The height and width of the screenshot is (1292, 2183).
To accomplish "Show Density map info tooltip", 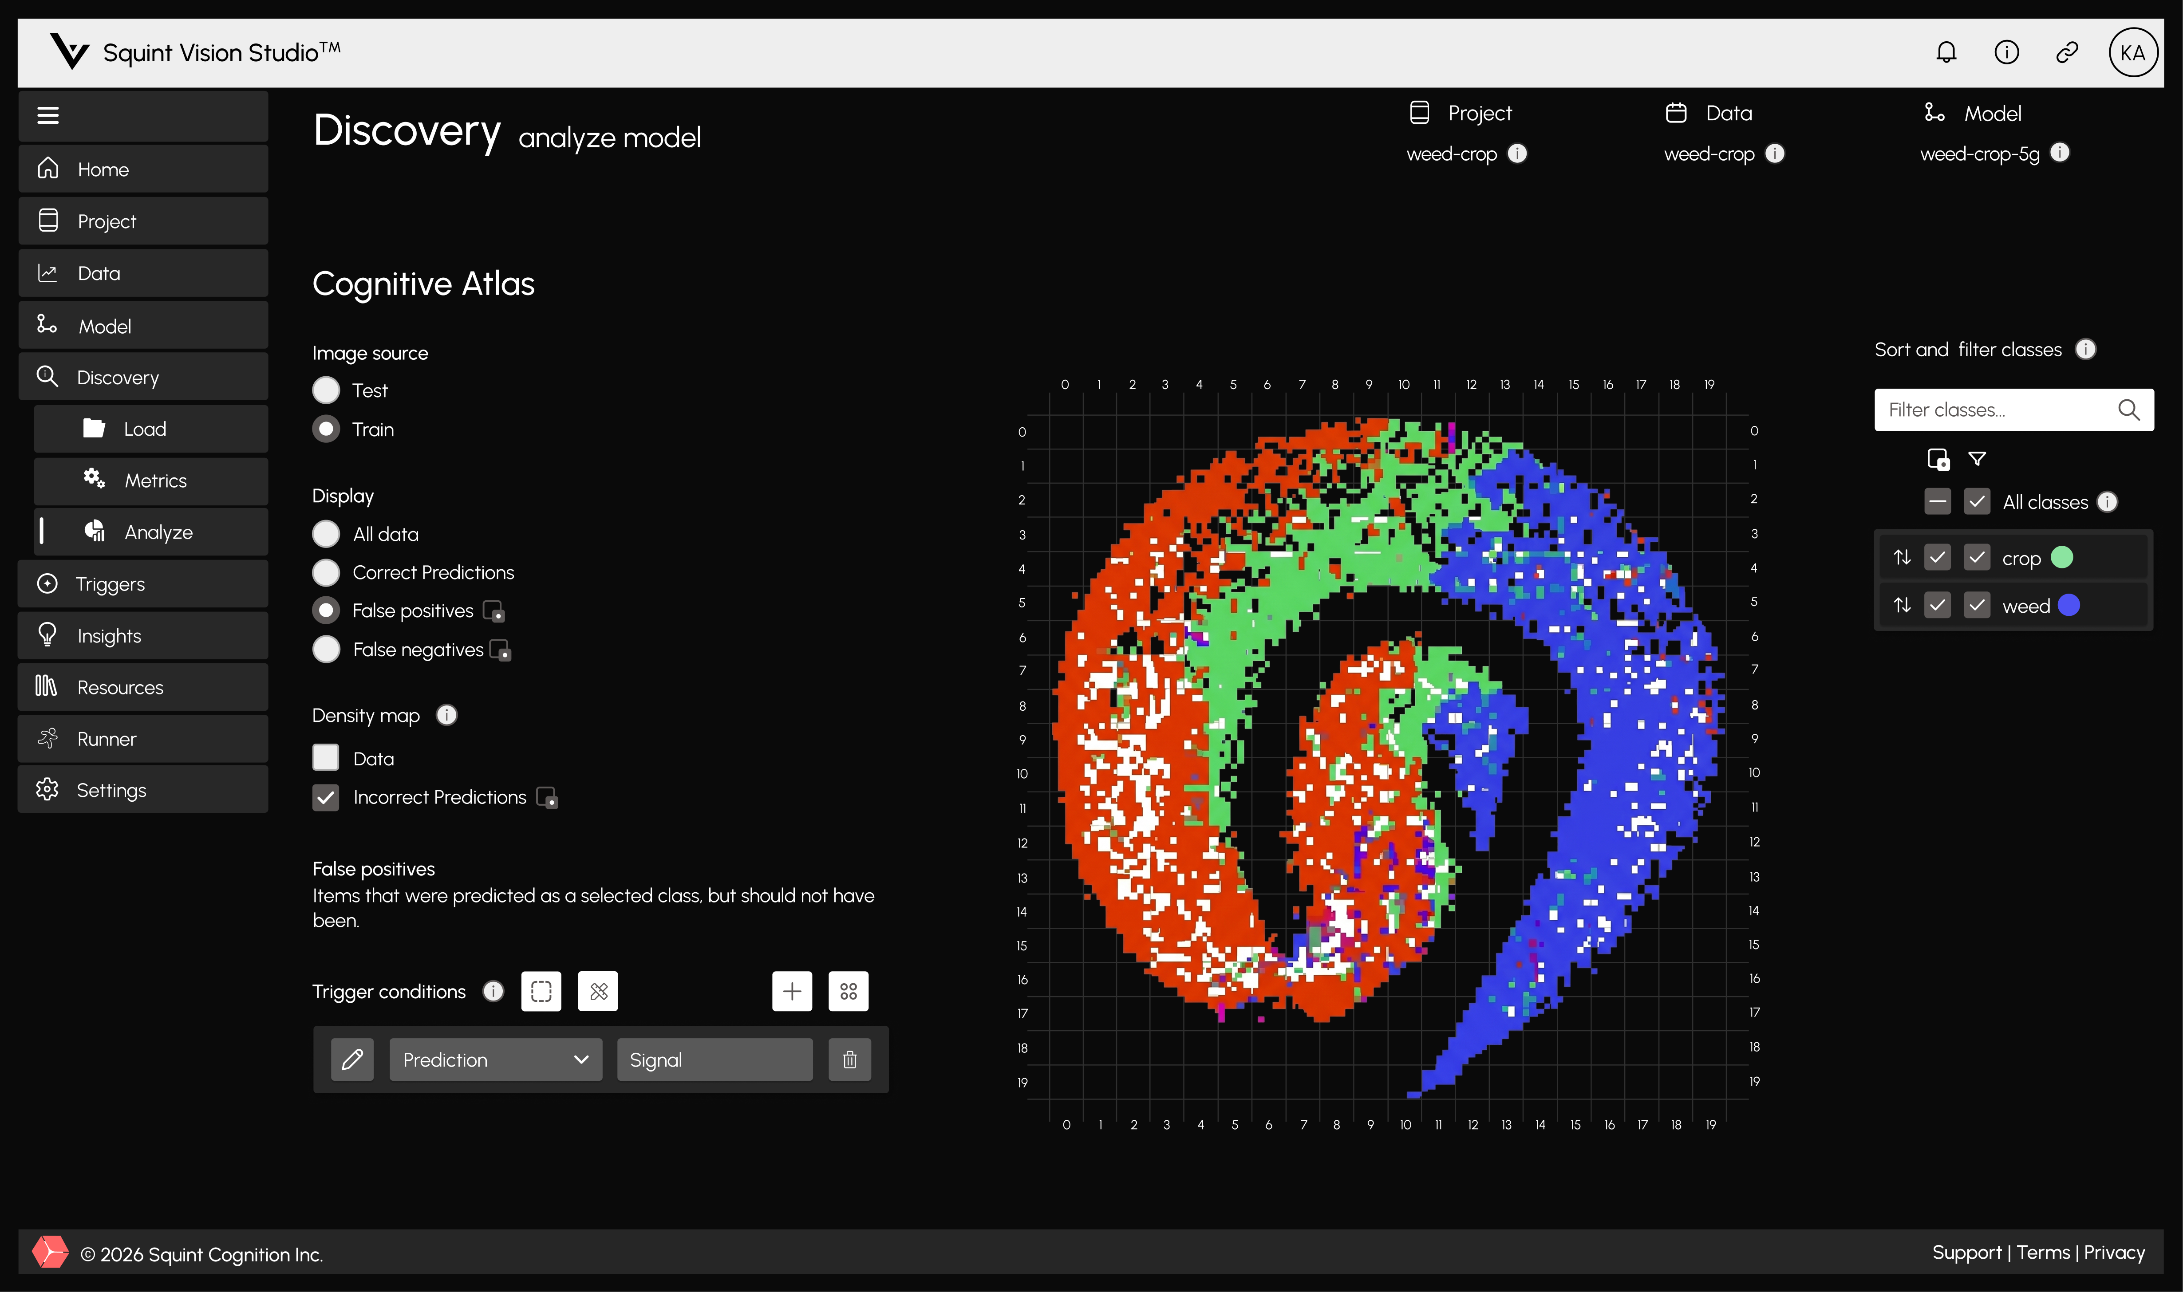I will [x=447, y=715].
